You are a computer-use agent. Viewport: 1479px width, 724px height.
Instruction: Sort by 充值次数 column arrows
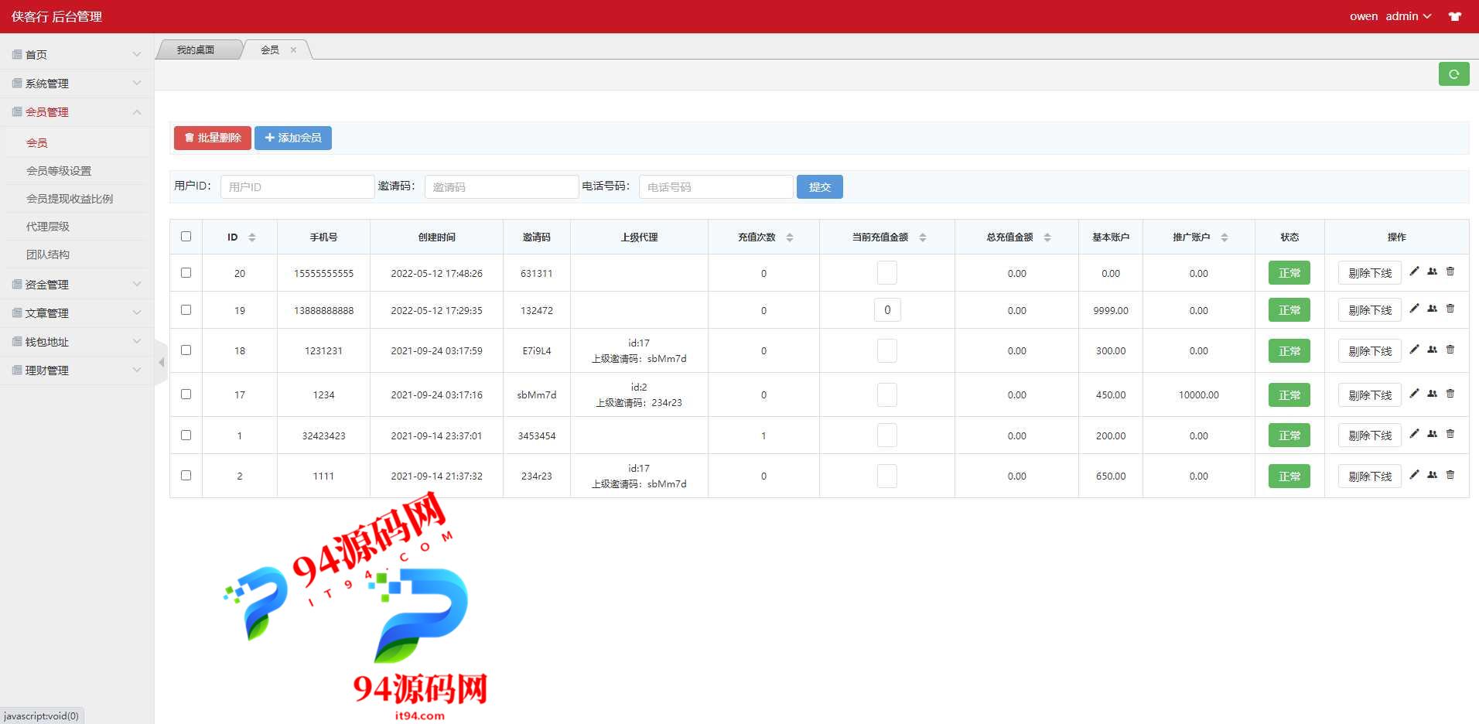pos(790,237)
